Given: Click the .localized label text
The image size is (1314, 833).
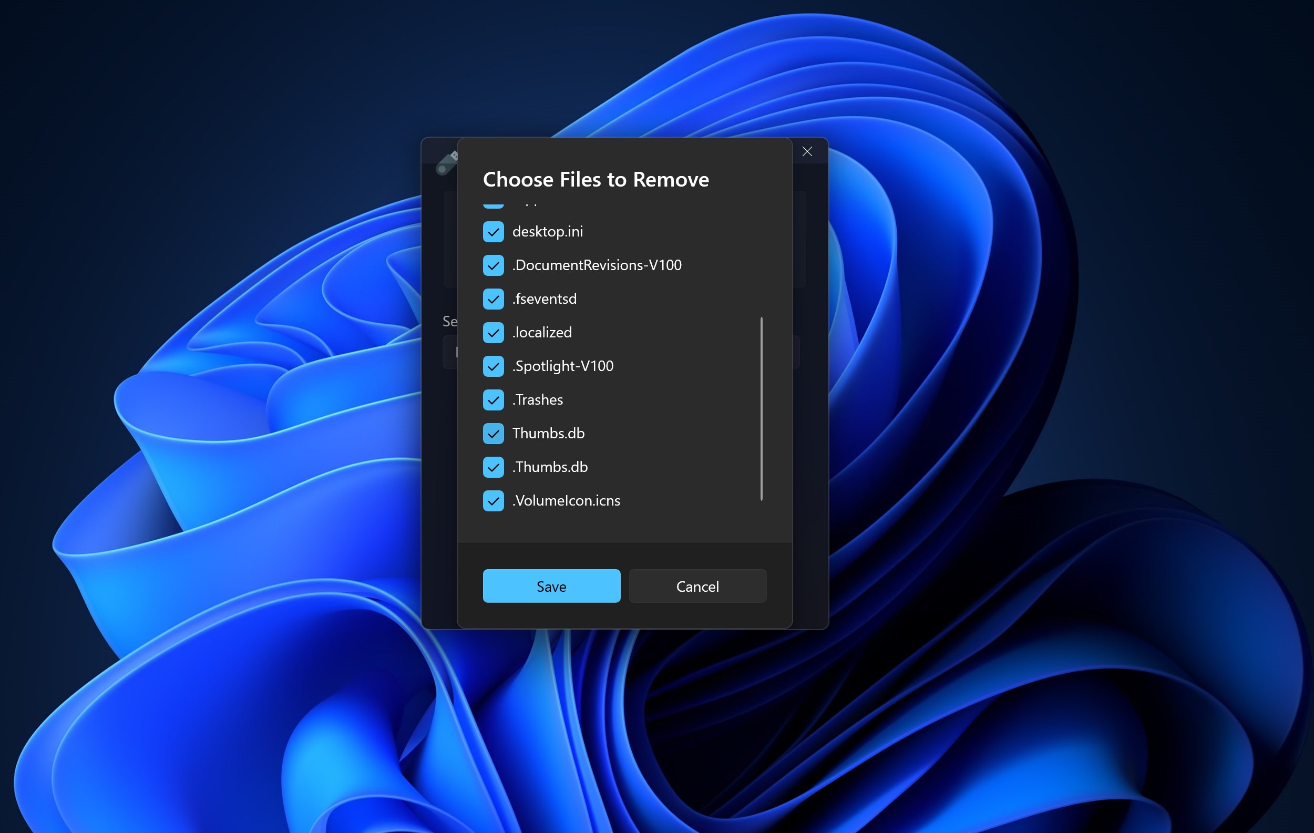Looking at the screenshot, I should click(542, 333).
